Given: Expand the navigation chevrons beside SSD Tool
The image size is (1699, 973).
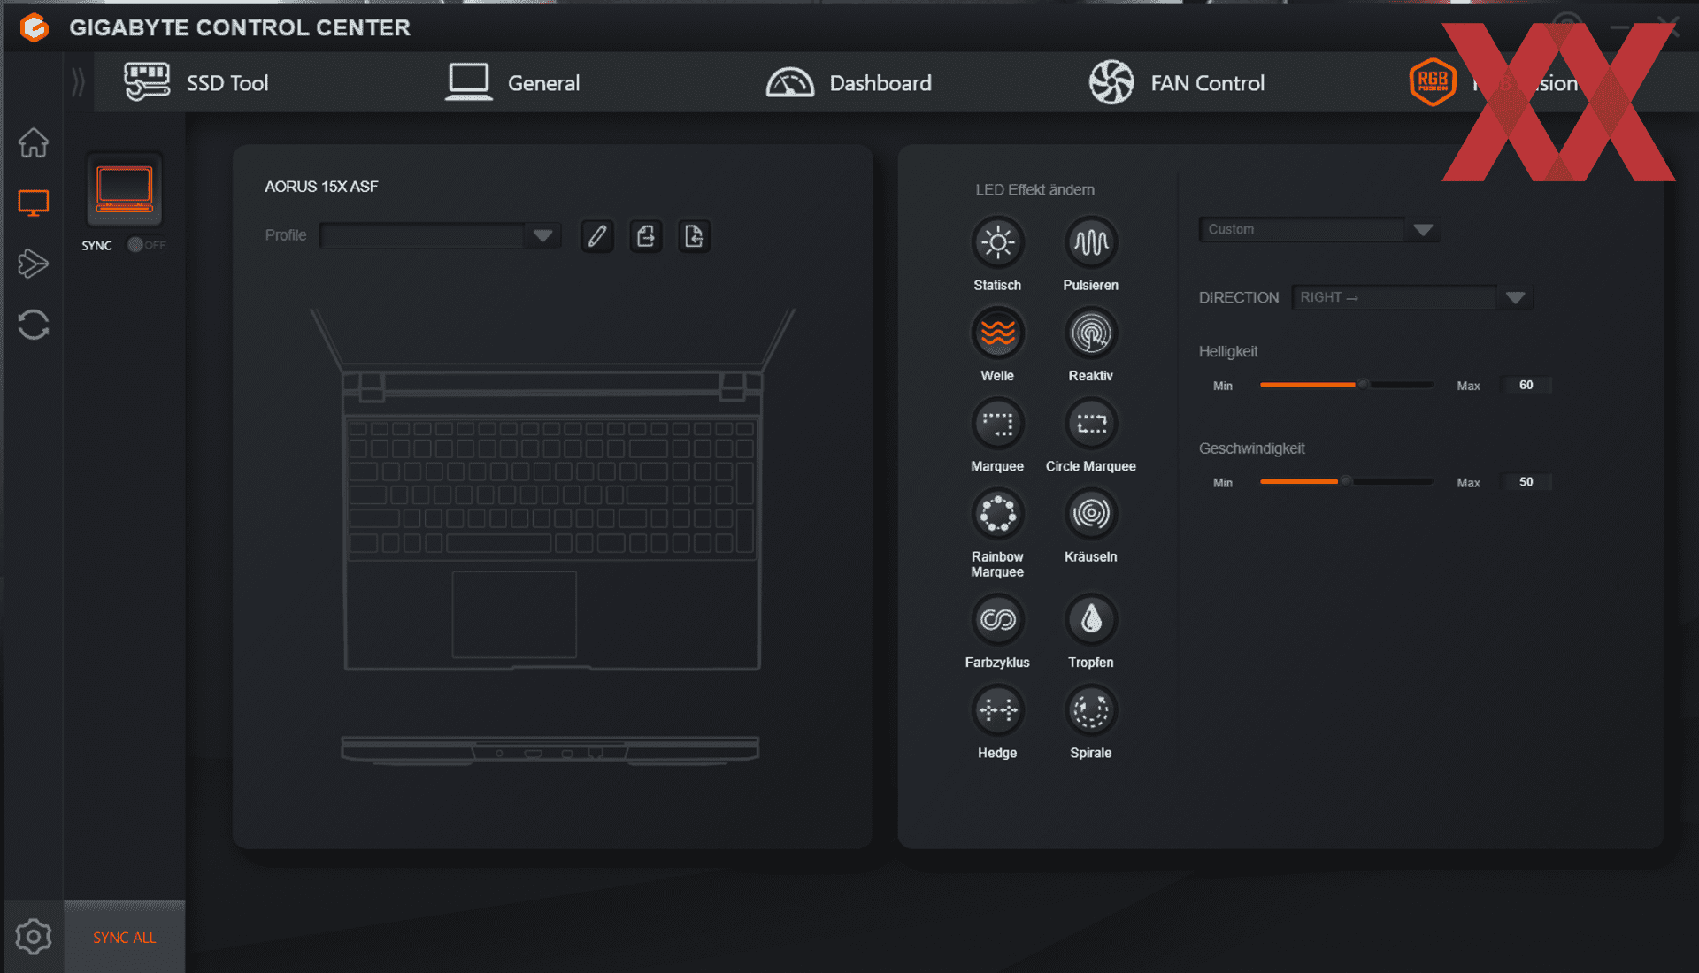Looking at the screenshot, I should tap(78, 83).
